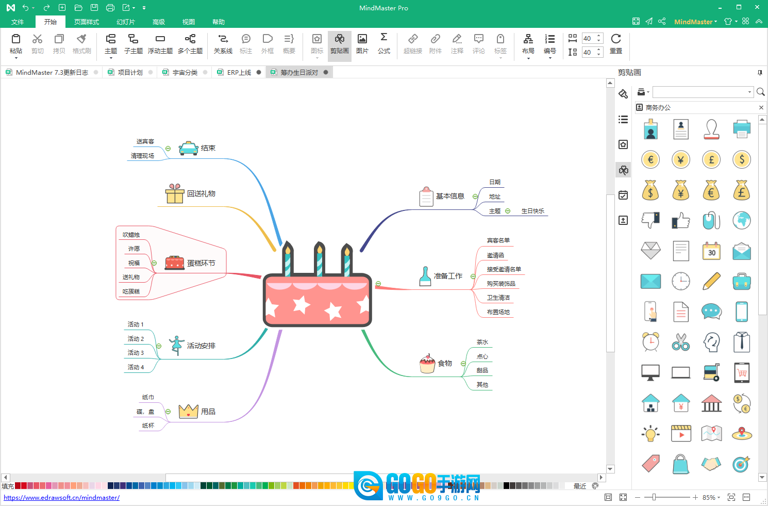Screen dimensions: 768x506
Task: Open the 项目计划 document tab
Action: (x=130, y=72)
